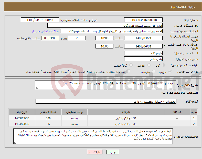Click the جزئیات اطلاعات نیاز header title

tap(183, 7)
